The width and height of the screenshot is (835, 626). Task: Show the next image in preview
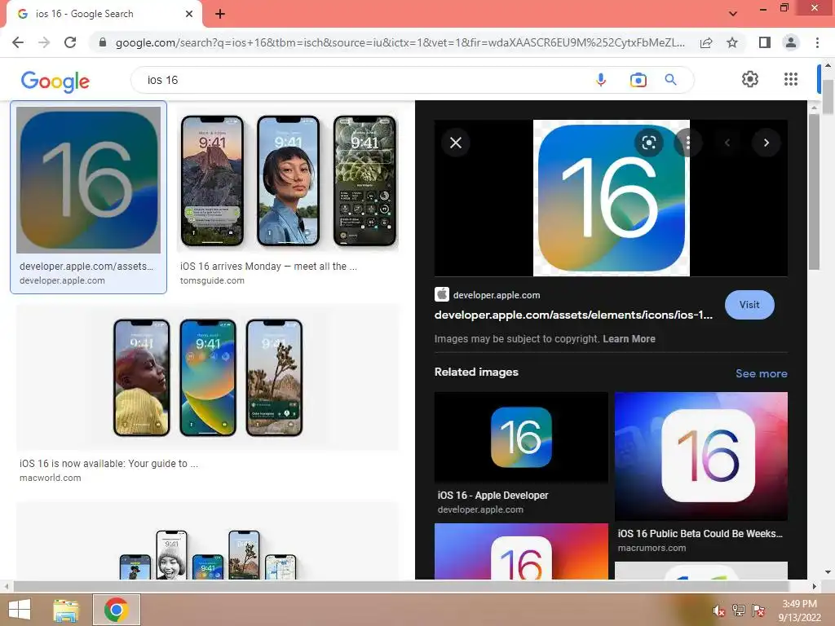(x=767, y=143)
